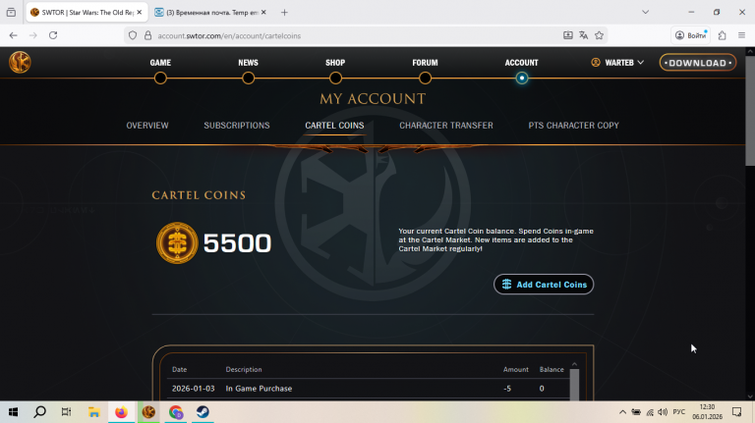Image resolution: width=755 pixels, height=423 pixels.
Task: Open the FORUM navigation item
Action: coord(425,63)
